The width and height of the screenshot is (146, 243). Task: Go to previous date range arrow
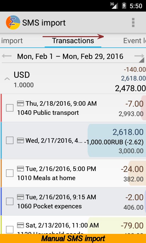coord(7,56)
